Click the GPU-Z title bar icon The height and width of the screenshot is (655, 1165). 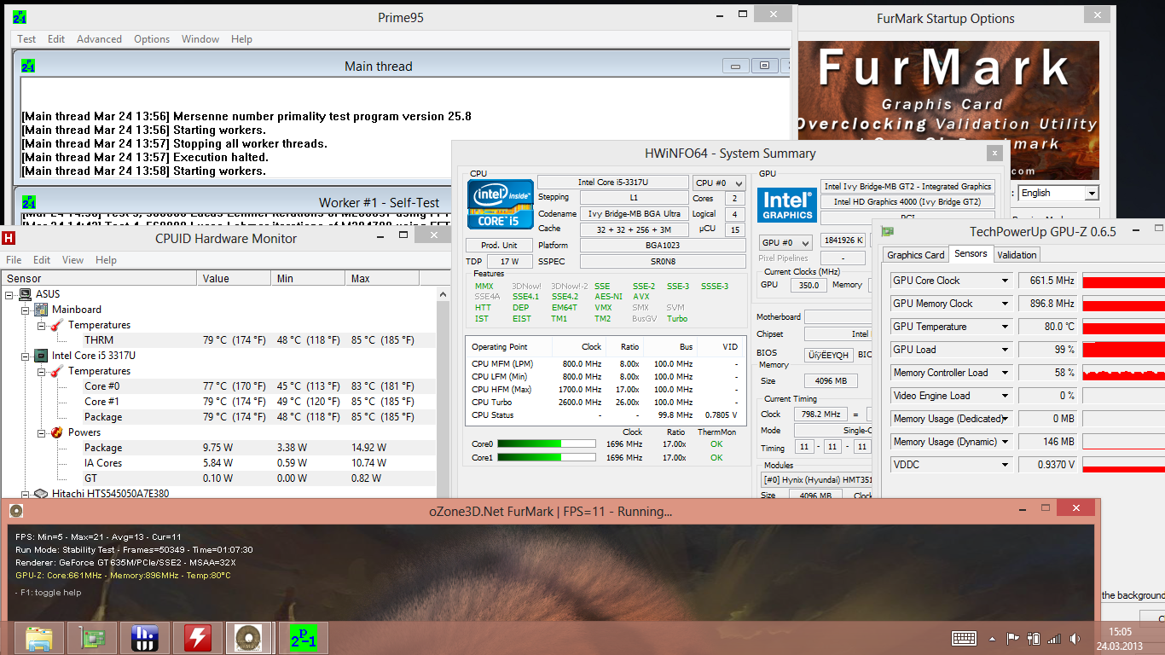[888, 231]
